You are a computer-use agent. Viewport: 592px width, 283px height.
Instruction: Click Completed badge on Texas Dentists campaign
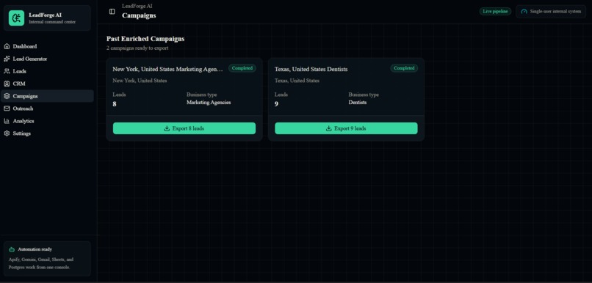[x=404, y=68]
